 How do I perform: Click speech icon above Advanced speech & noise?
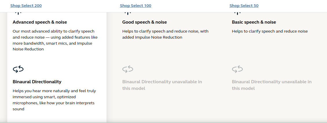pos(18,14)
